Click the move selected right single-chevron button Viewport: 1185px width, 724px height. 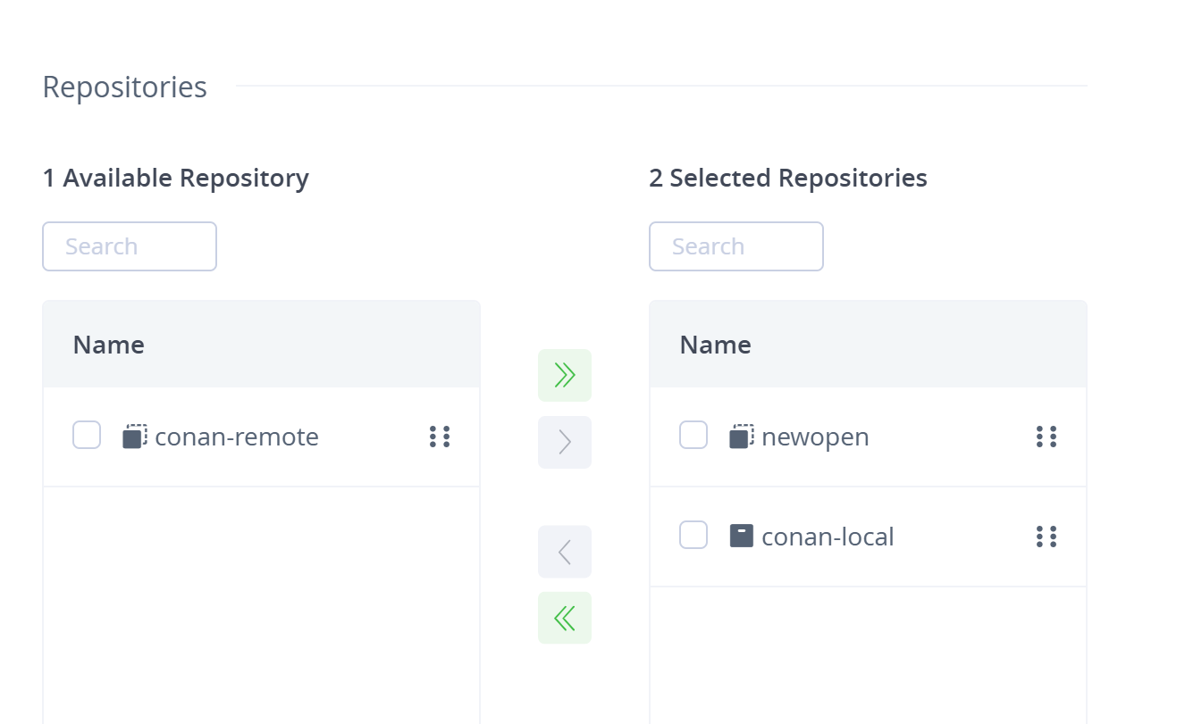click(x=564, y=442)
